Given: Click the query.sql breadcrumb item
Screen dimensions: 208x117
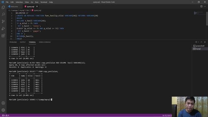Looking at the screenshot, I should point(36,10).
